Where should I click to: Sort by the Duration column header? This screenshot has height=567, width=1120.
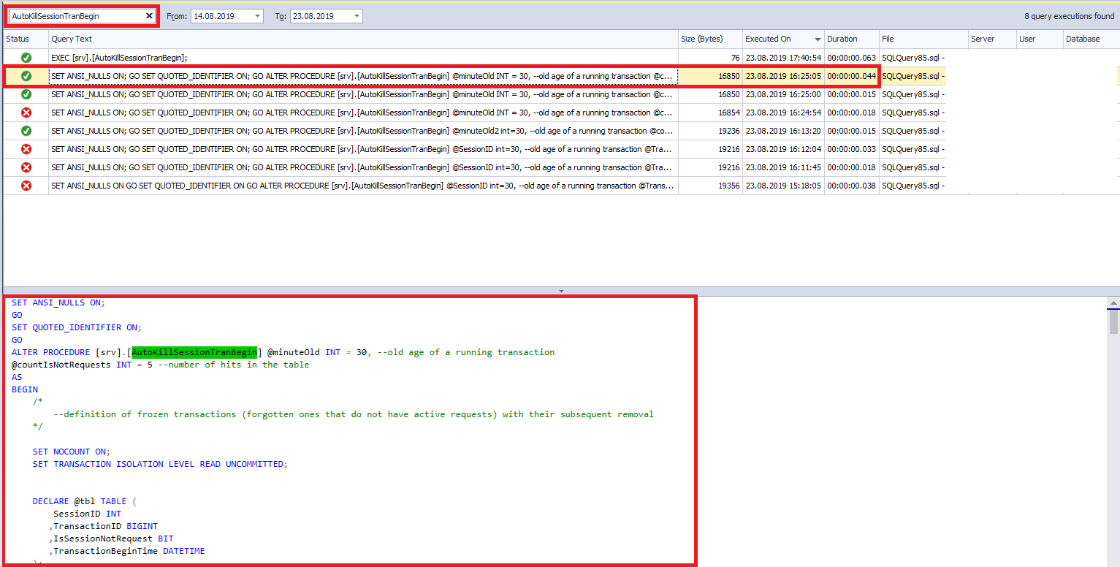[x=851, y=39]
